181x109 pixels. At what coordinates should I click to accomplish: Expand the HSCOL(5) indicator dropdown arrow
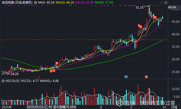point(3,81)
